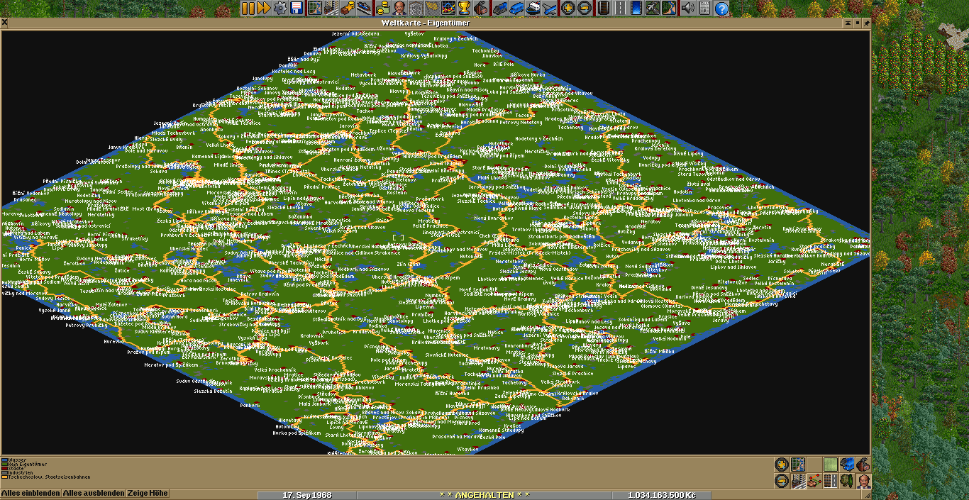Viewport: 969px width, 500px height.
Task: Click the Alles einblenden button
Action: pos(31,494)
